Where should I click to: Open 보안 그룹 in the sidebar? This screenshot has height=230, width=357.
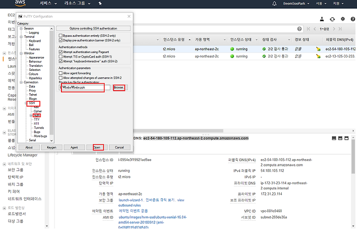click(15, 170)
